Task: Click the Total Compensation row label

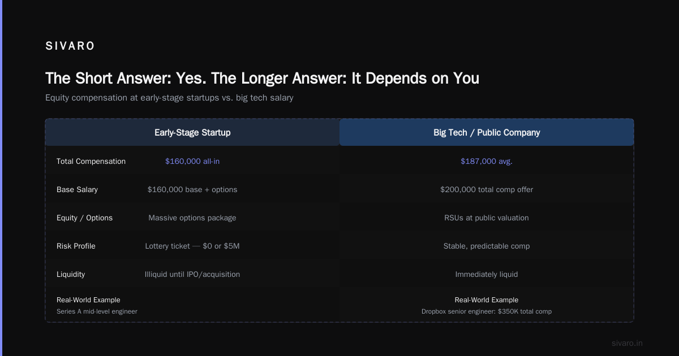Action: pos(91,161)
